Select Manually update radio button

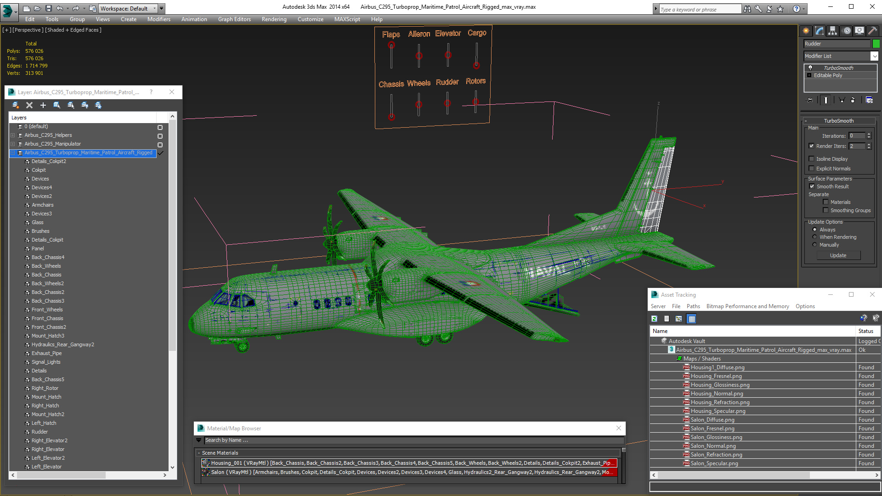(815, 245)
